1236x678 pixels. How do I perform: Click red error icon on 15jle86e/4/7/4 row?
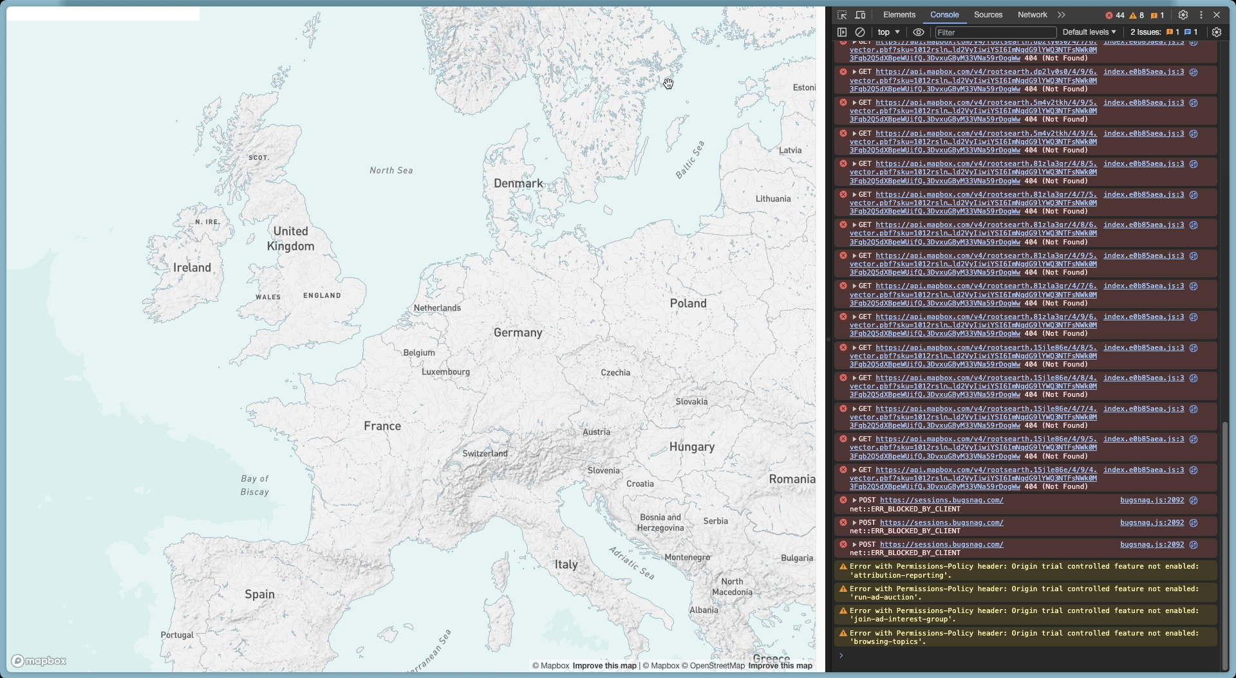point(843,409)
